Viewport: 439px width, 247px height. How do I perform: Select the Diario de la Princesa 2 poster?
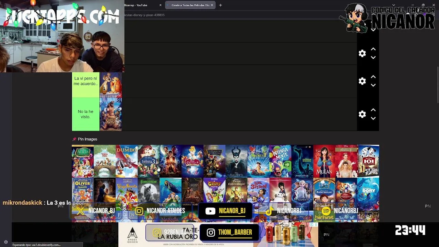click(346, 161)
